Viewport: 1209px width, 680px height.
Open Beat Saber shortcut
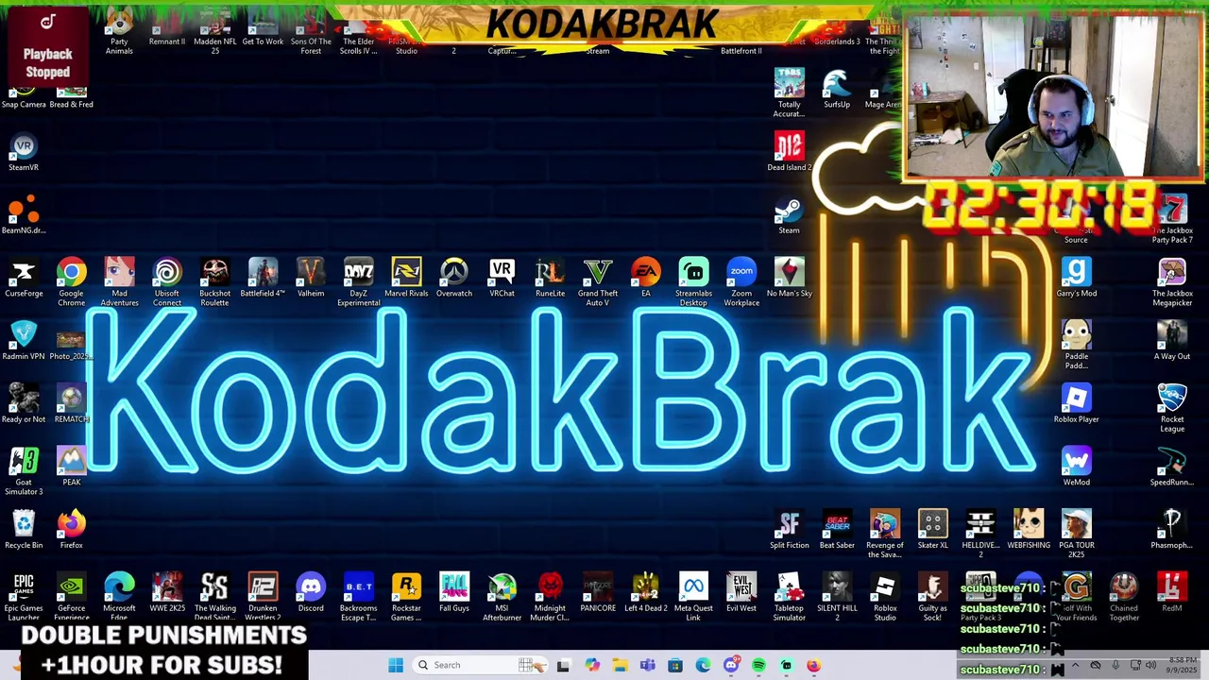[x=837, y=531]
